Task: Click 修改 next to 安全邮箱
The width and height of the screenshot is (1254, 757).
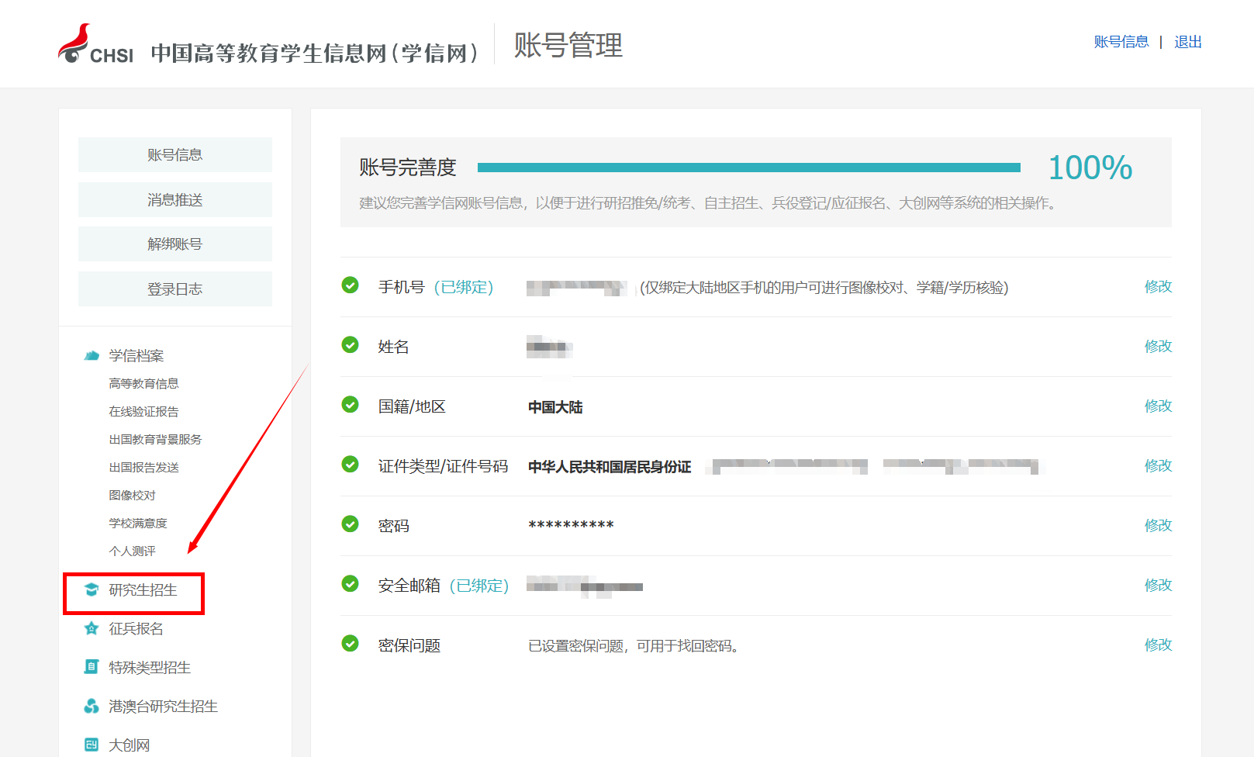Action: tap(1158, 586)
